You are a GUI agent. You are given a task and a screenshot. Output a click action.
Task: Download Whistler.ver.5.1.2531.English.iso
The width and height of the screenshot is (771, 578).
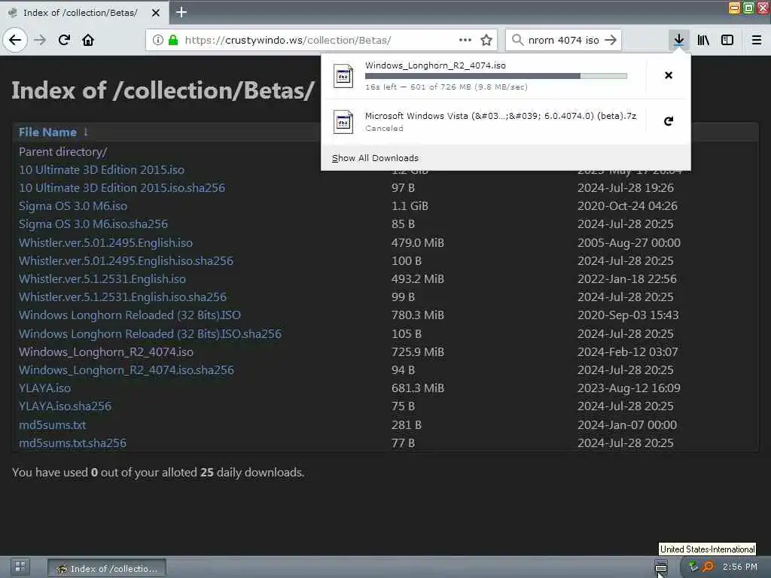pos(102,278)
